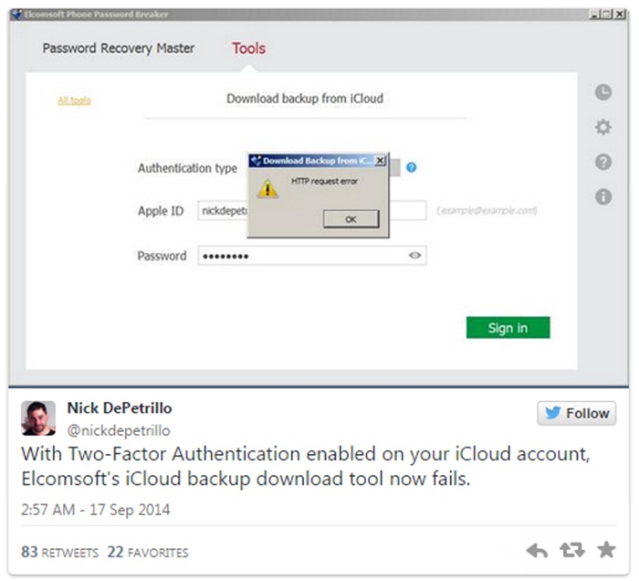Click the warning triangle icon in dialog
The width and height of the screenshot is (639, 581).
(x=267, y=189)
